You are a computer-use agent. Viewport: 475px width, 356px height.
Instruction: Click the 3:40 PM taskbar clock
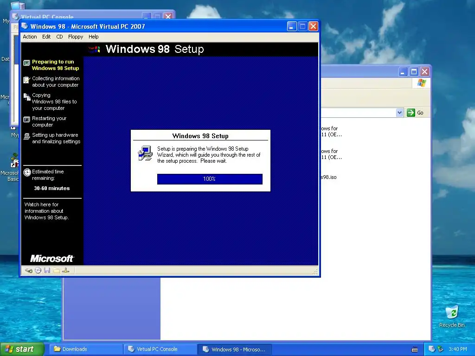[458, 349]
